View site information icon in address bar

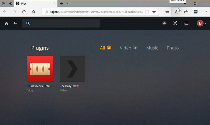(46, 12)
